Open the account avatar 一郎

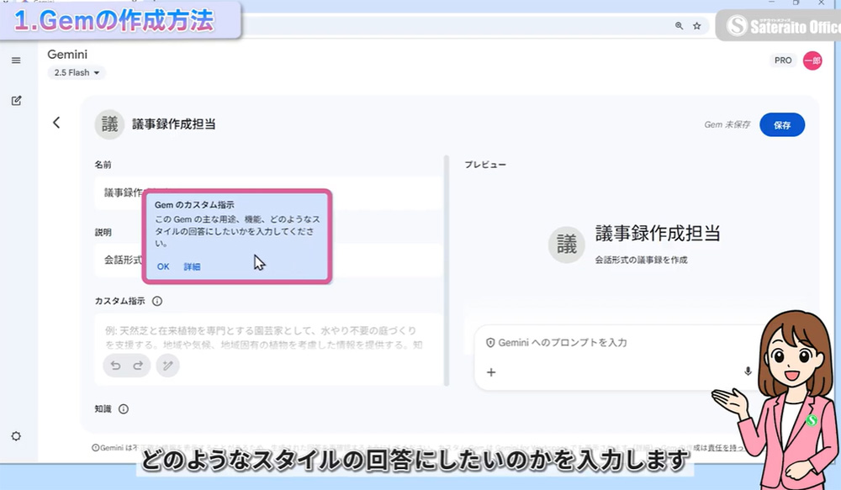[x=812, y=61]
